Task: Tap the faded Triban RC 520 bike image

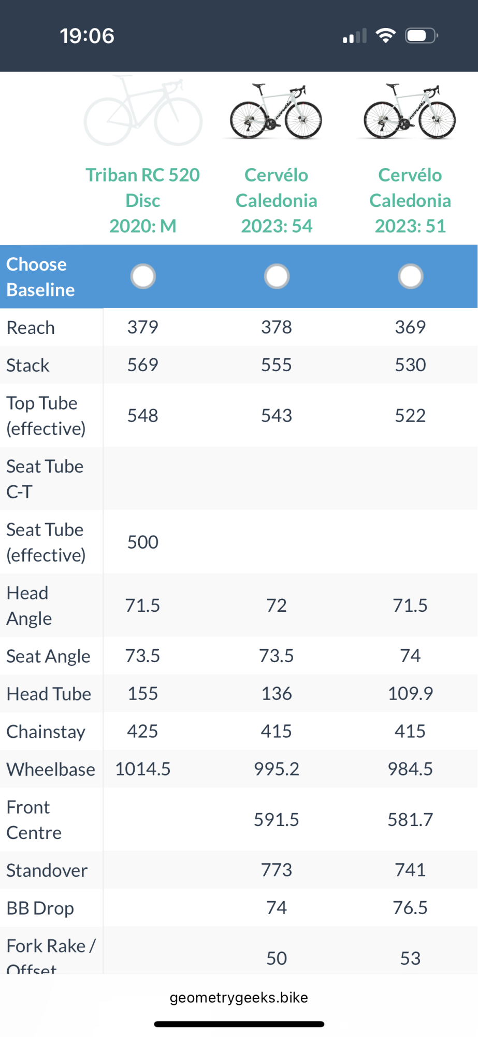Action: tap(143, 111)
